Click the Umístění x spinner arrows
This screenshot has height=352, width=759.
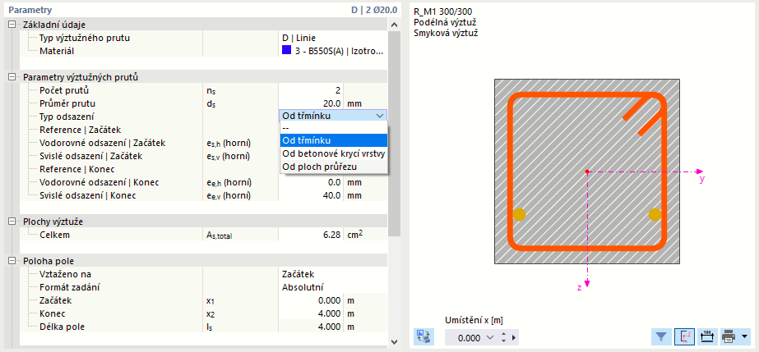(x=503, y=337)
